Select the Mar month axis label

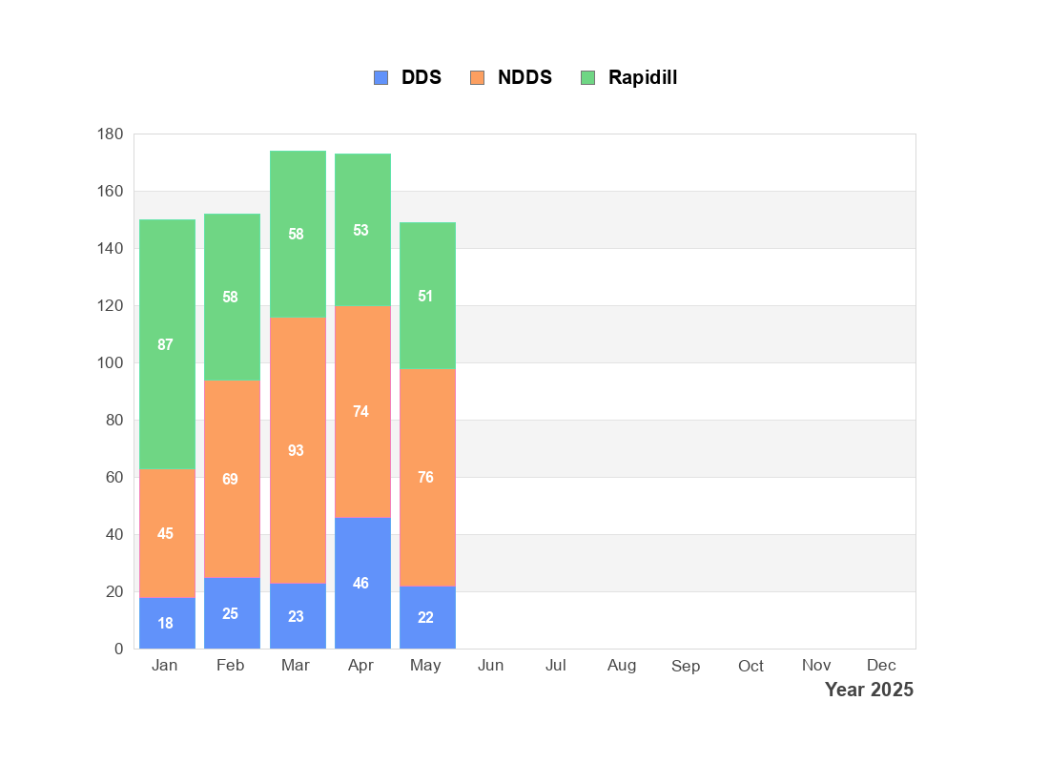click(295, 666)
